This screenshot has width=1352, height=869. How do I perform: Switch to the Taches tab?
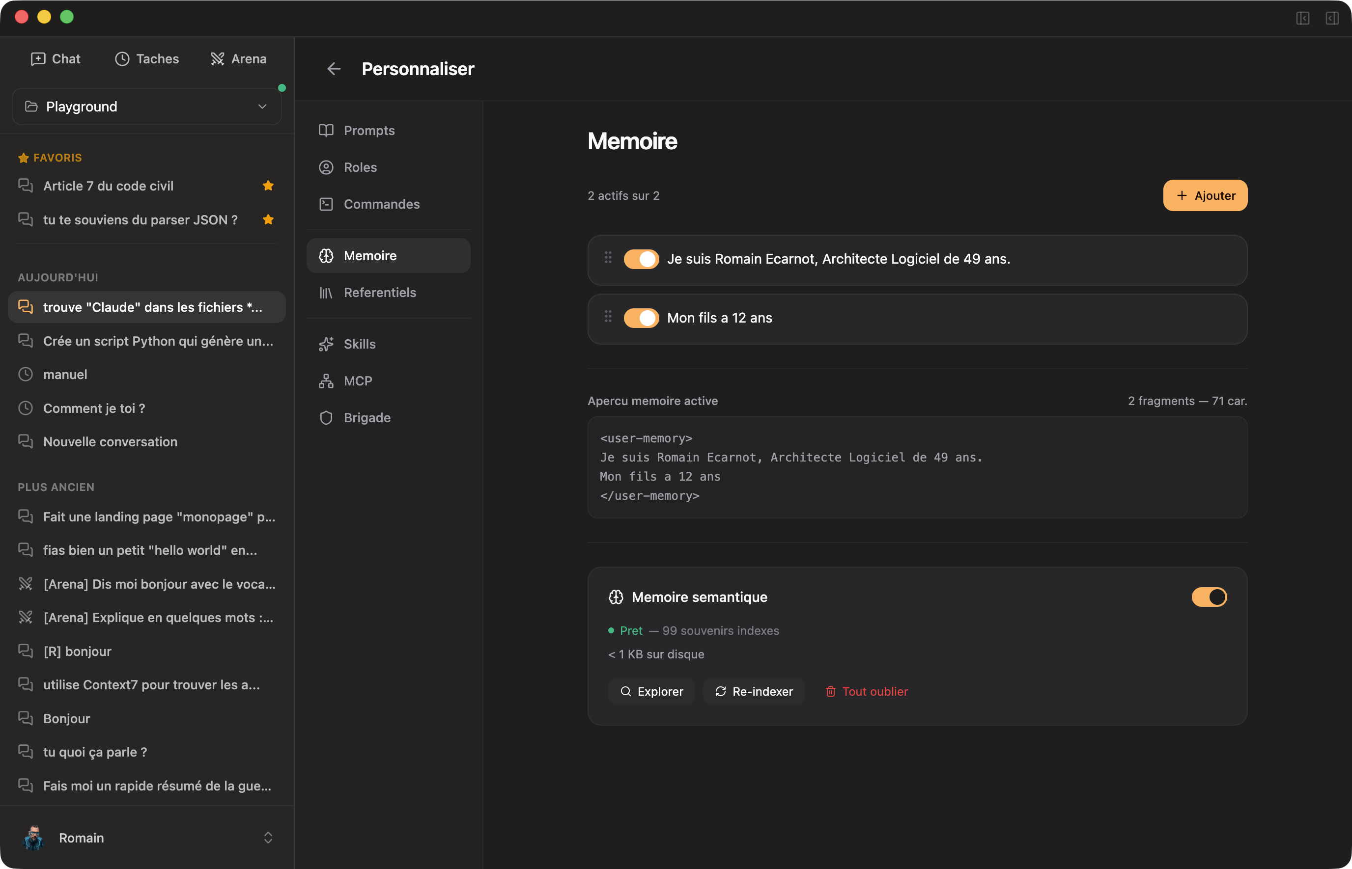tap(147, 59)
